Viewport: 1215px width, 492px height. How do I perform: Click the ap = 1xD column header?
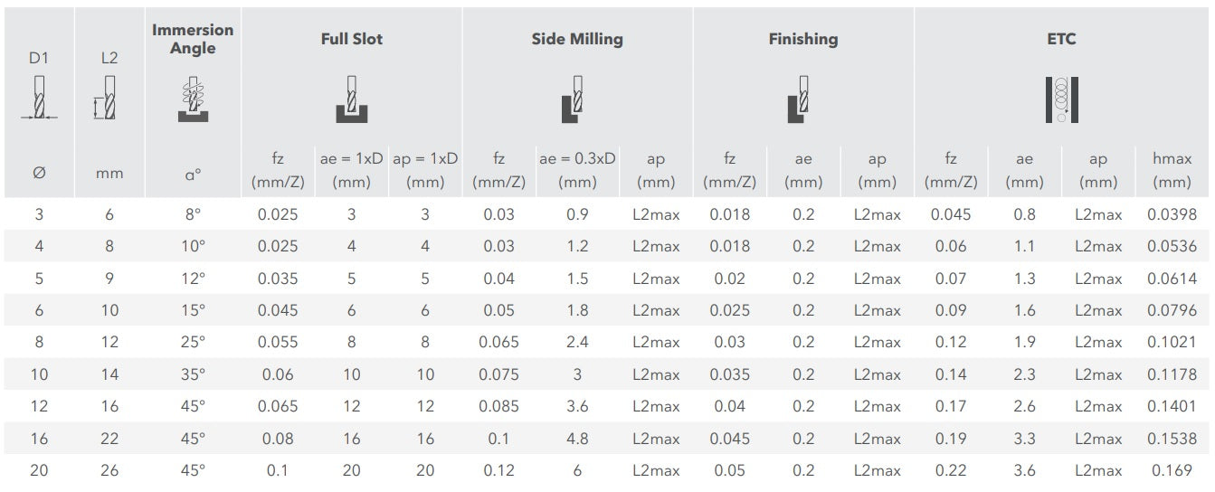(x=425, y=170)
